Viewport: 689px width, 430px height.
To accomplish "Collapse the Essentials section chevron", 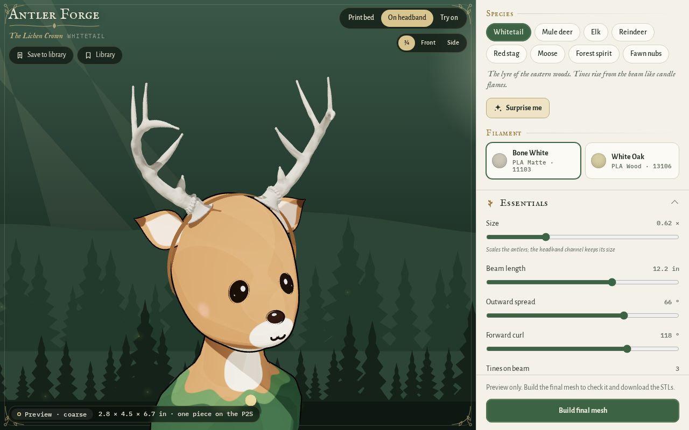I will 674,202.
